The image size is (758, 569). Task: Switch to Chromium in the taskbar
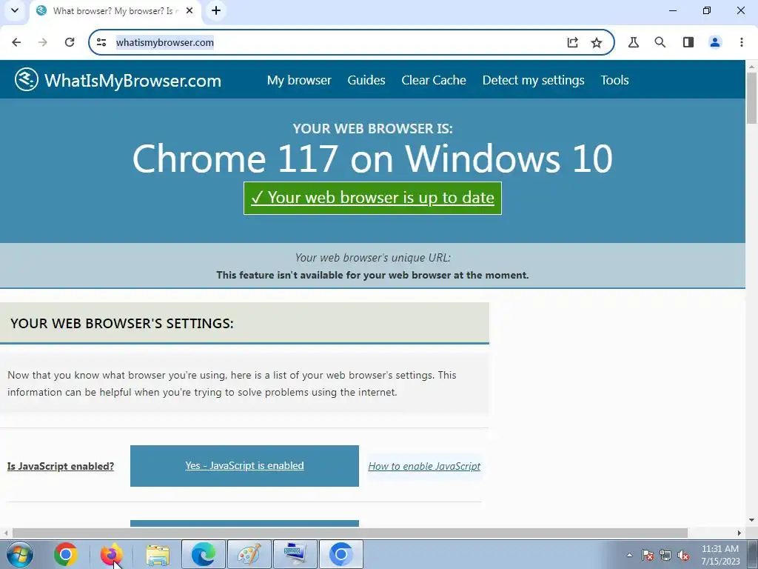[x=341, y=554]
